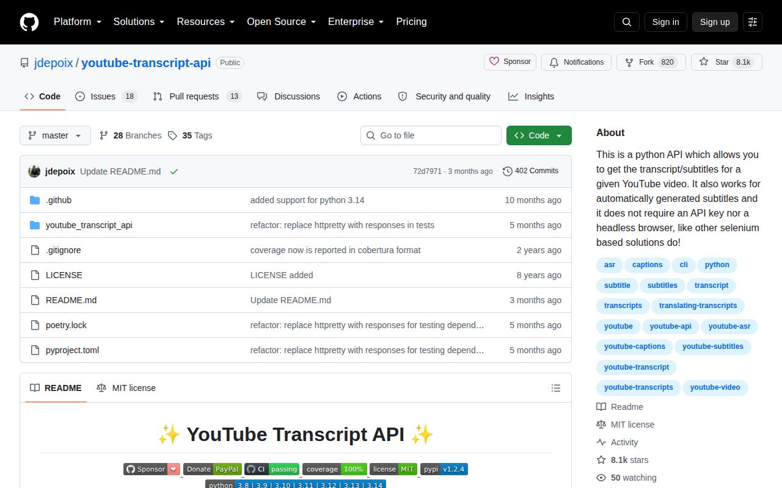782x488 pixels.
Task: Open the Fork count badge 820
Action: pyautogui.click(x=668, y=62)
